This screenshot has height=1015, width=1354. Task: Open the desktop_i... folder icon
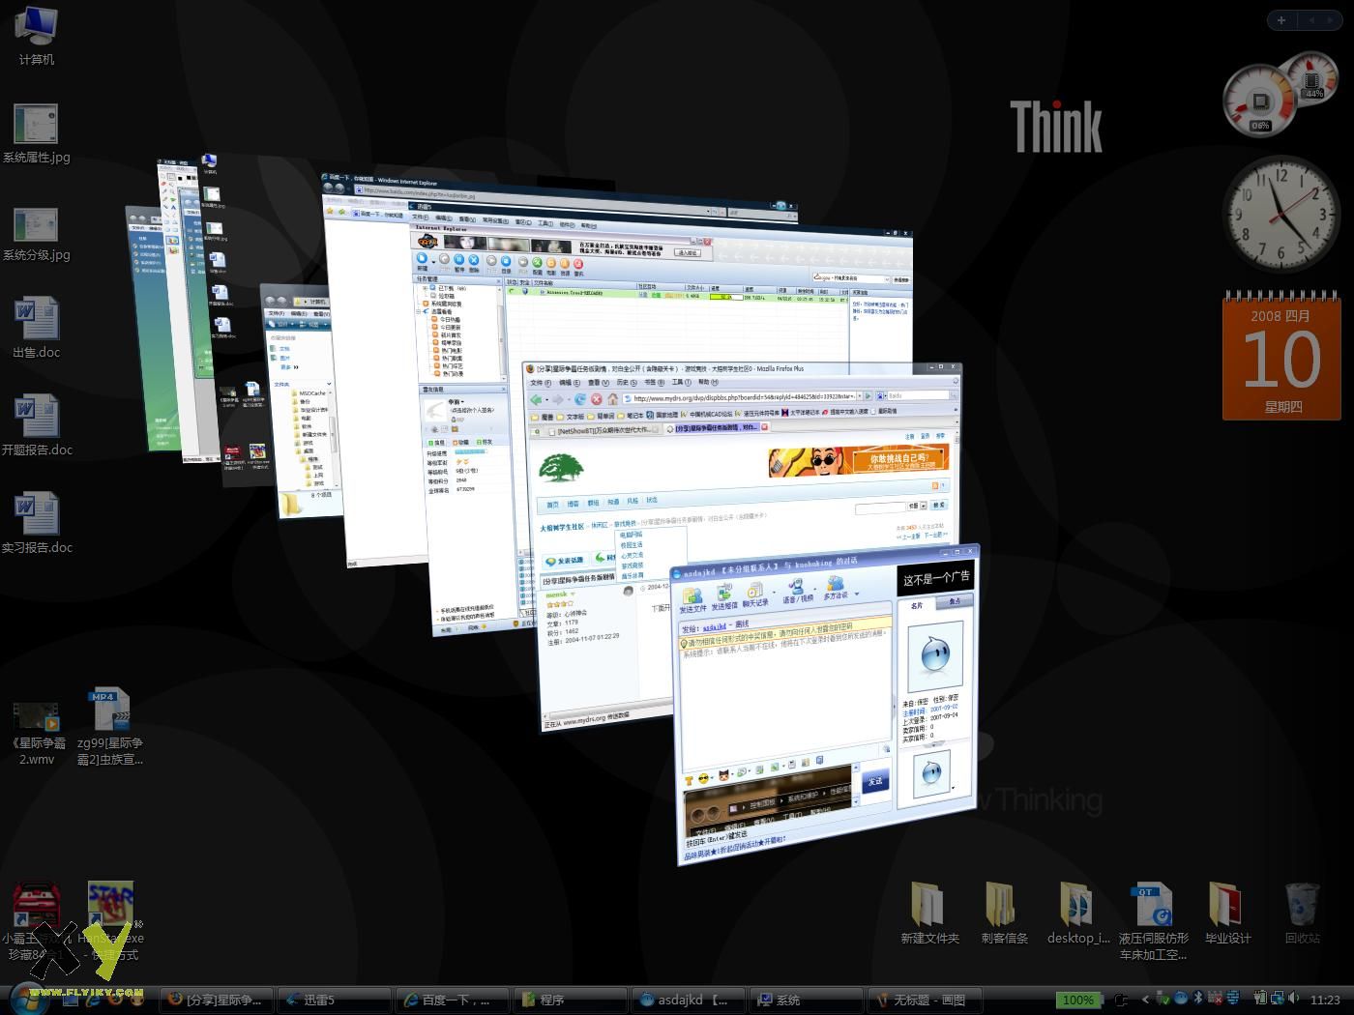1078,912
